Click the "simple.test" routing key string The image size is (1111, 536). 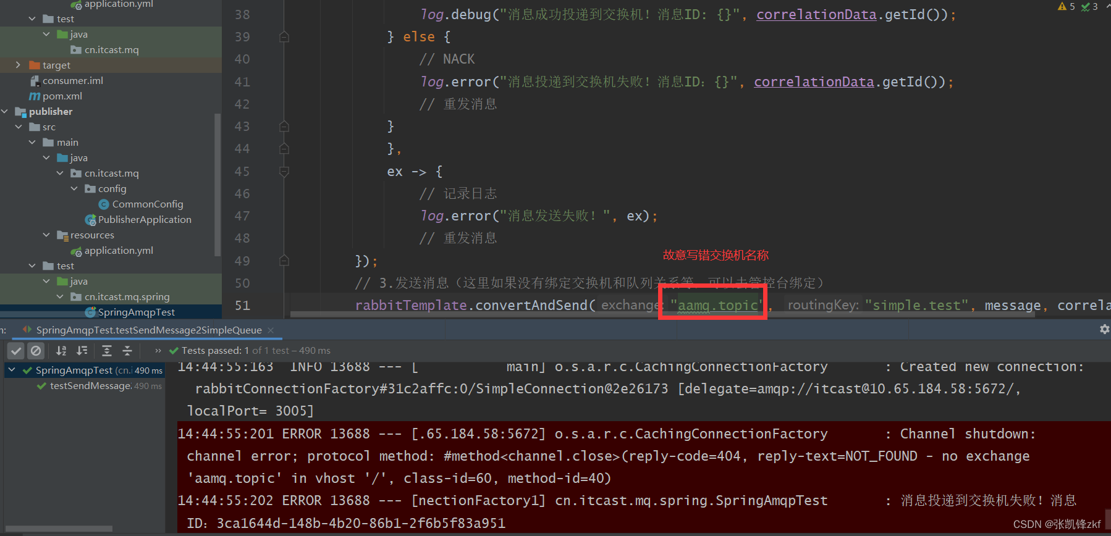point(917,305)
